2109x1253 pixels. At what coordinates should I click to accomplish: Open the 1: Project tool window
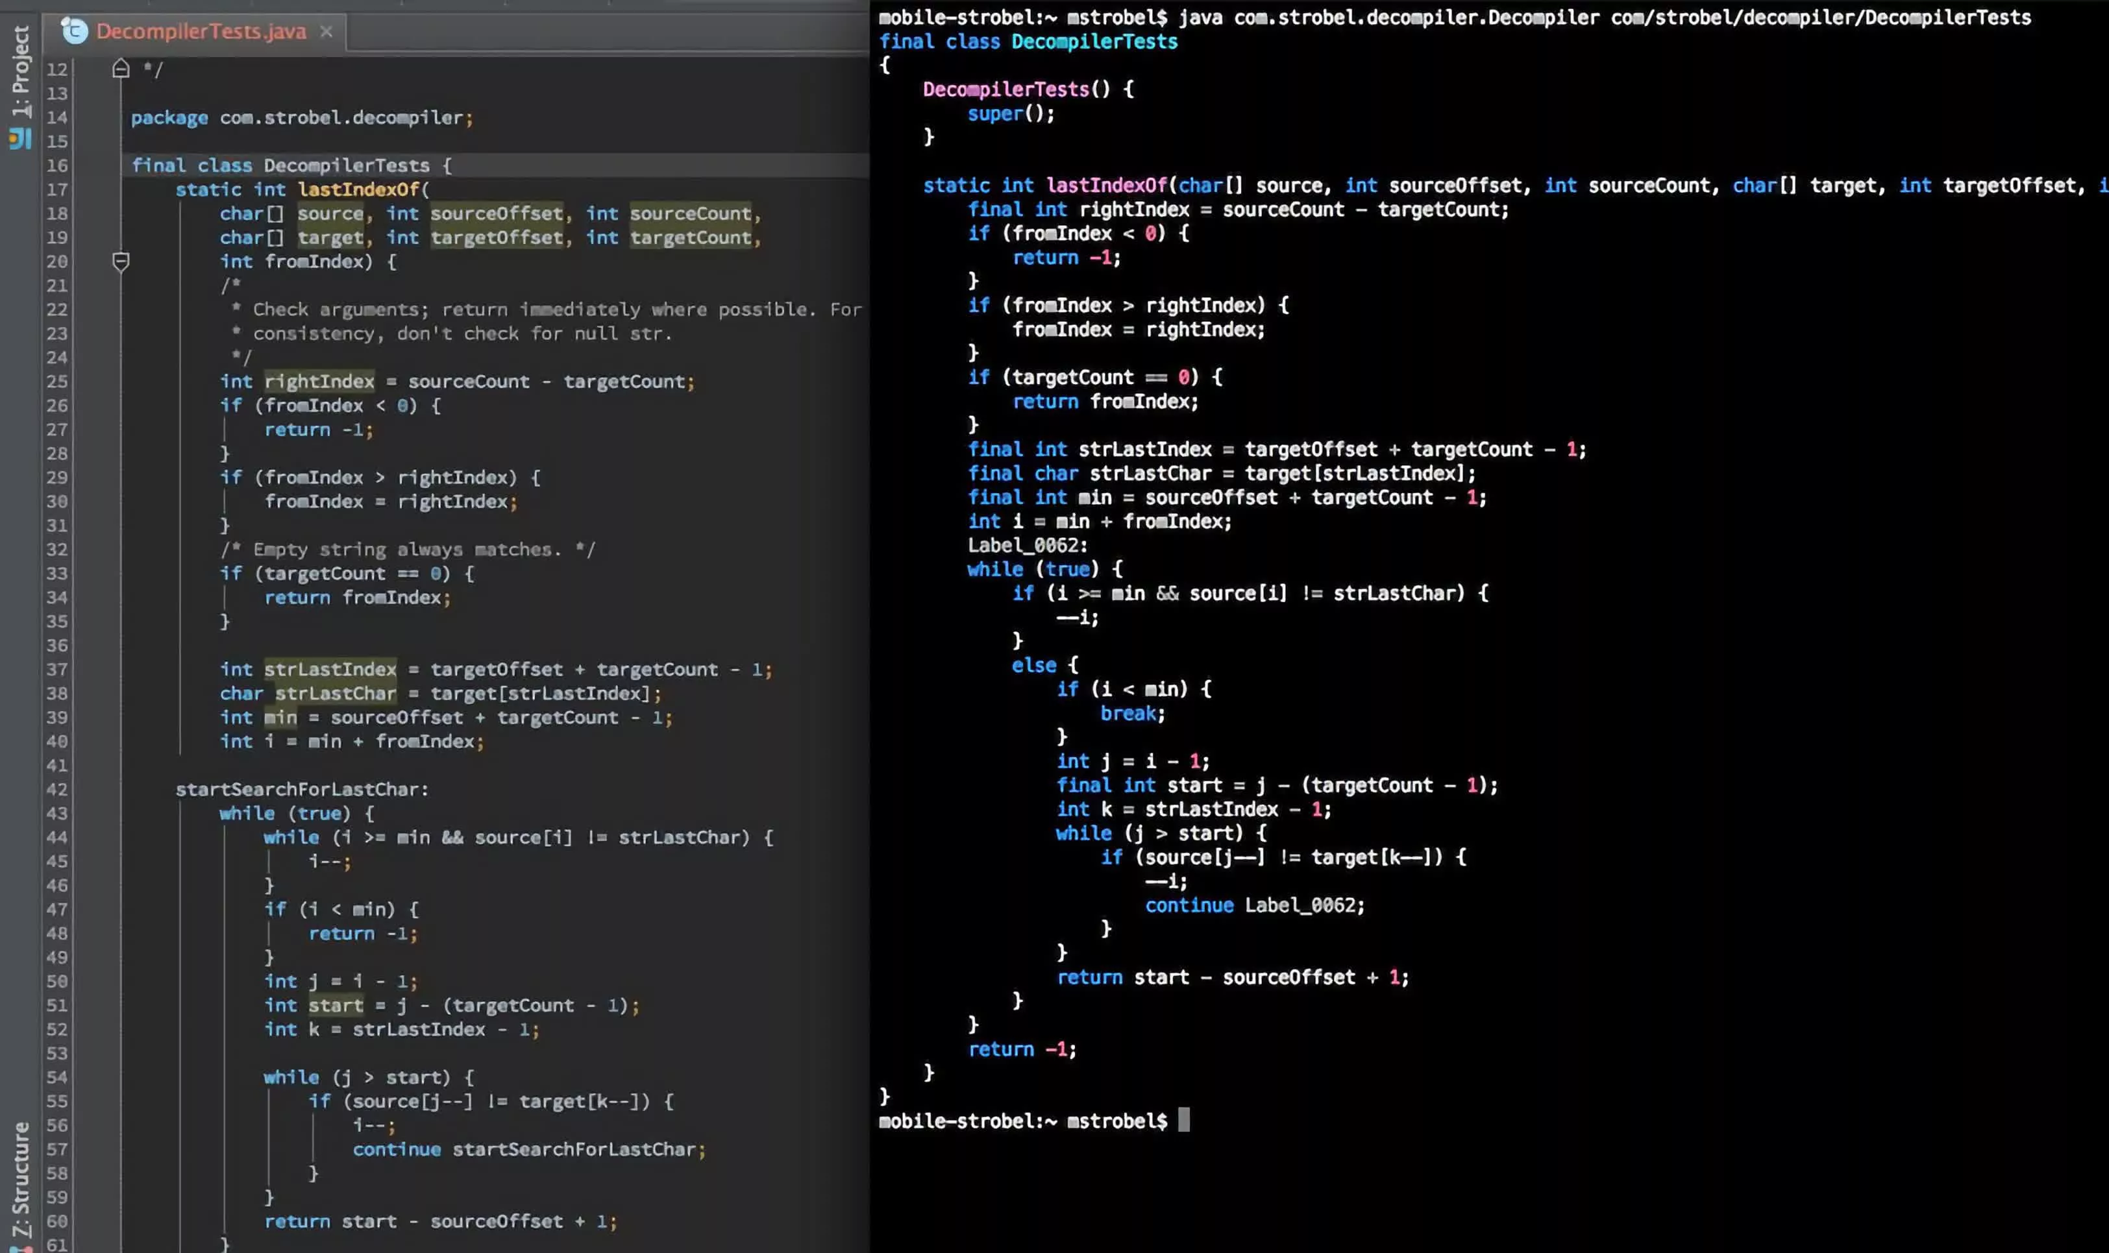(x=20, y=71)
